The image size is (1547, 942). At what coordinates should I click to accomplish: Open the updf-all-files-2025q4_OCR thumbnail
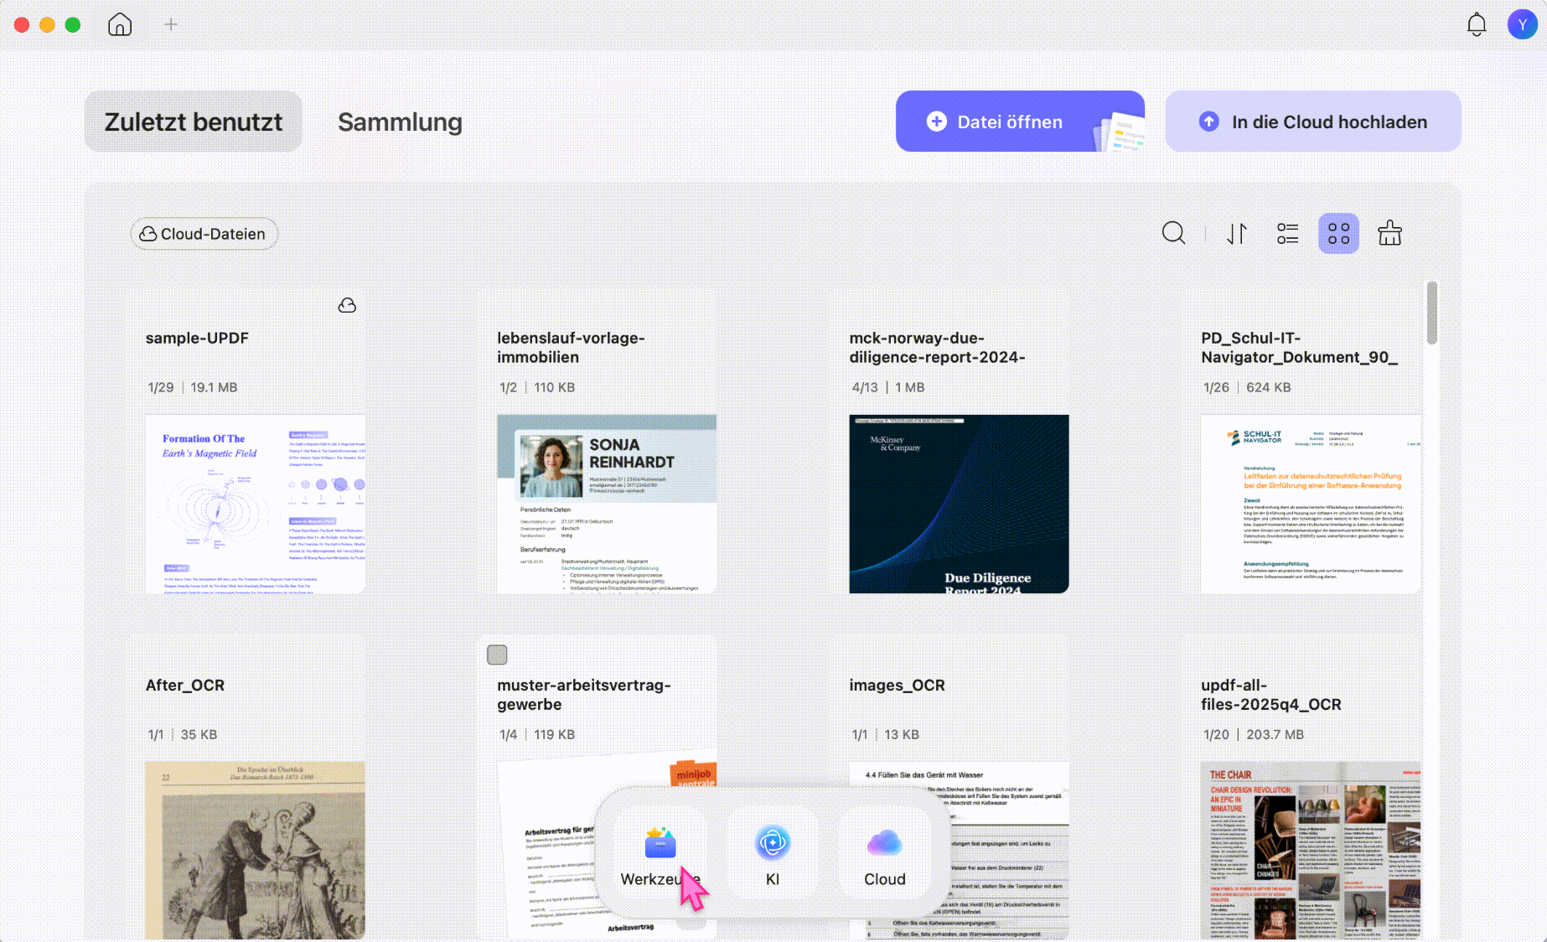click(1311, 850)
